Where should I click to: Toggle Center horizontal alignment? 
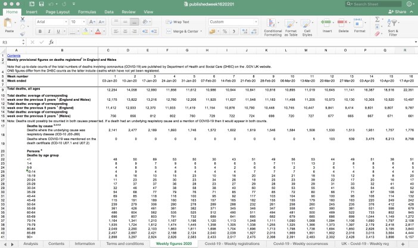(x=125, y=32)
